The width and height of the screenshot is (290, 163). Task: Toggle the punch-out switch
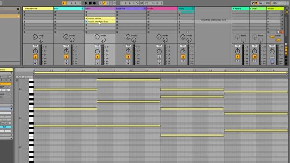[145, 3]
